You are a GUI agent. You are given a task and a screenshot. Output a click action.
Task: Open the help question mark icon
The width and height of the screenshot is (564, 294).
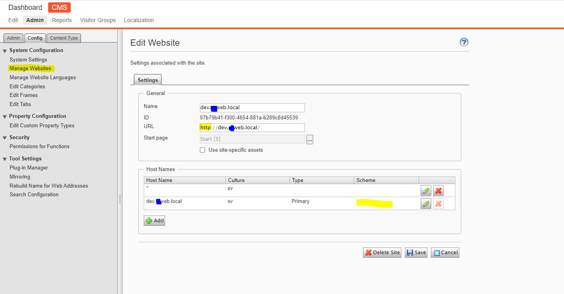464,42
